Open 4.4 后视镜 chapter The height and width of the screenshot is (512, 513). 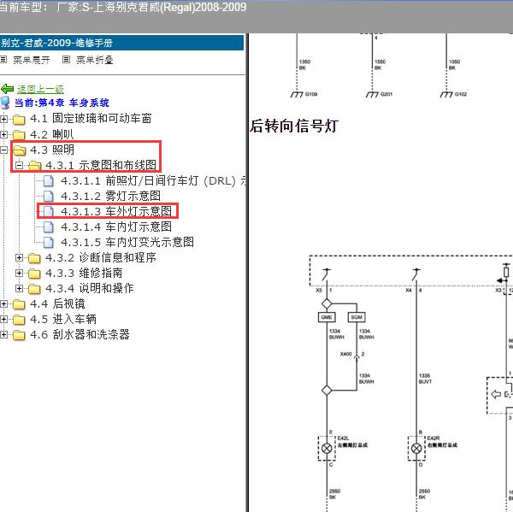[x=57, y=303]
